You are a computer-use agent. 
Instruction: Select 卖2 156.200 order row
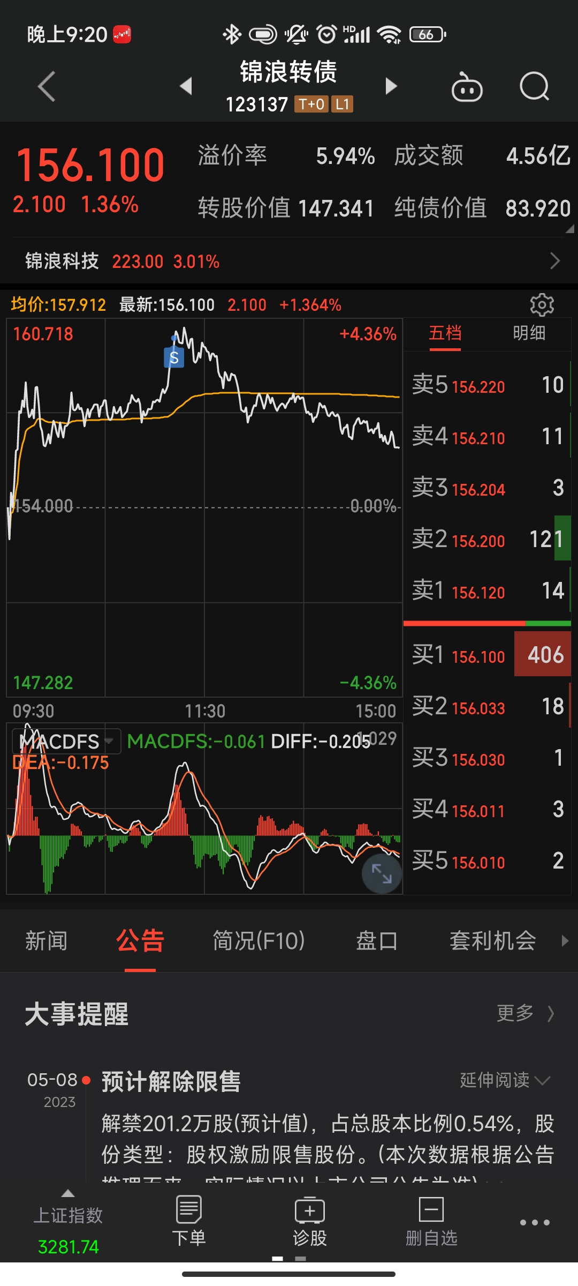[487, 540]
